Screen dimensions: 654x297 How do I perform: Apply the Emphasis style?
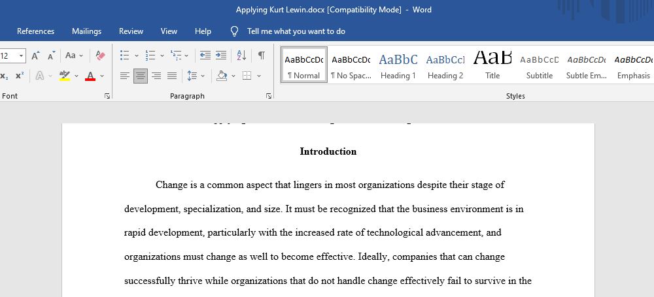[x=633, y=65]
